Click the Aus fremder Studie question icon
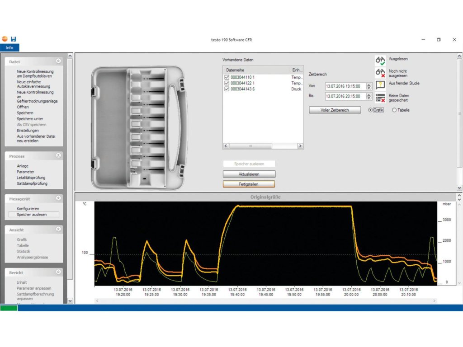 (x=380, y=85)
